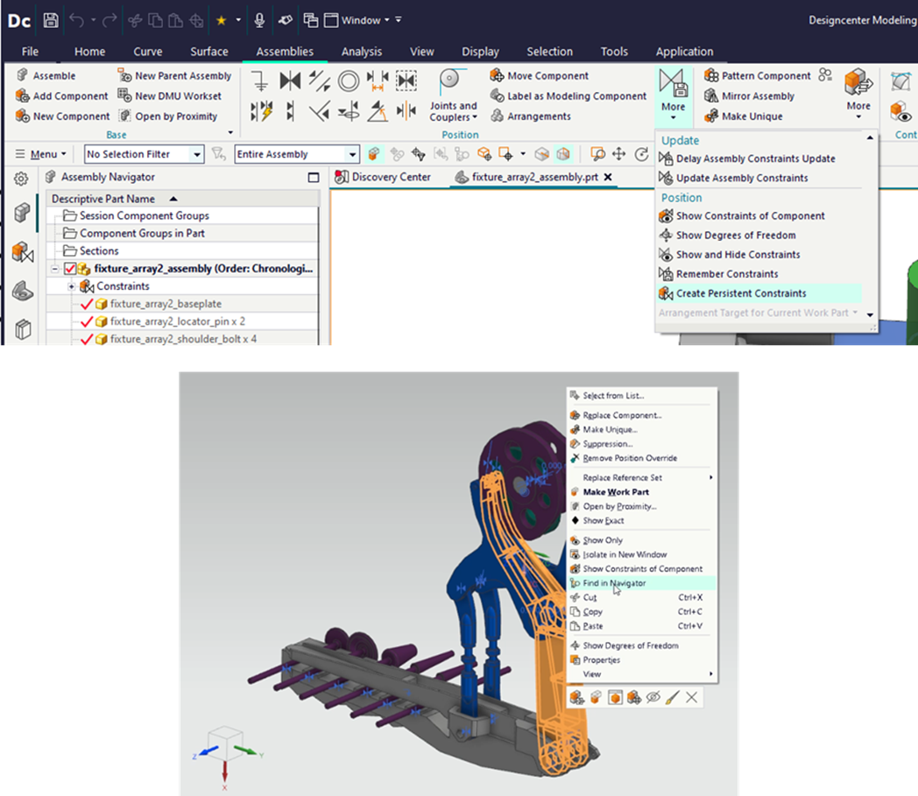Click the Redo arrow icon
Screen dimensions: 918x796
109,20
